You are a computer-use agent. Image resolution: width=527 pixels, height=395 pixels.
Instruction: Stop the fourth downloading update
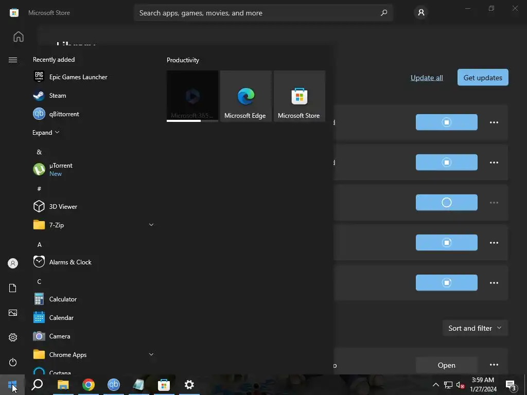[446, 243]
